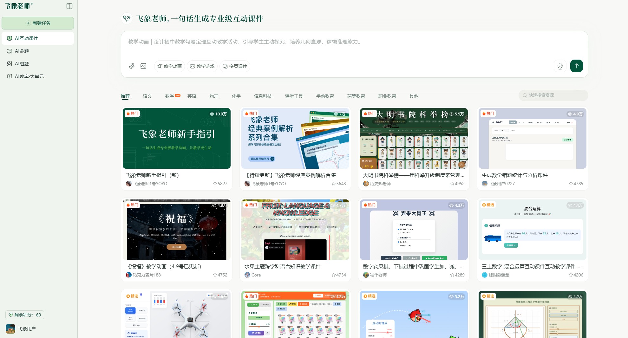628x338 pixels.
Task: Click the star icon beside 4752
Action: coord(215,275)
